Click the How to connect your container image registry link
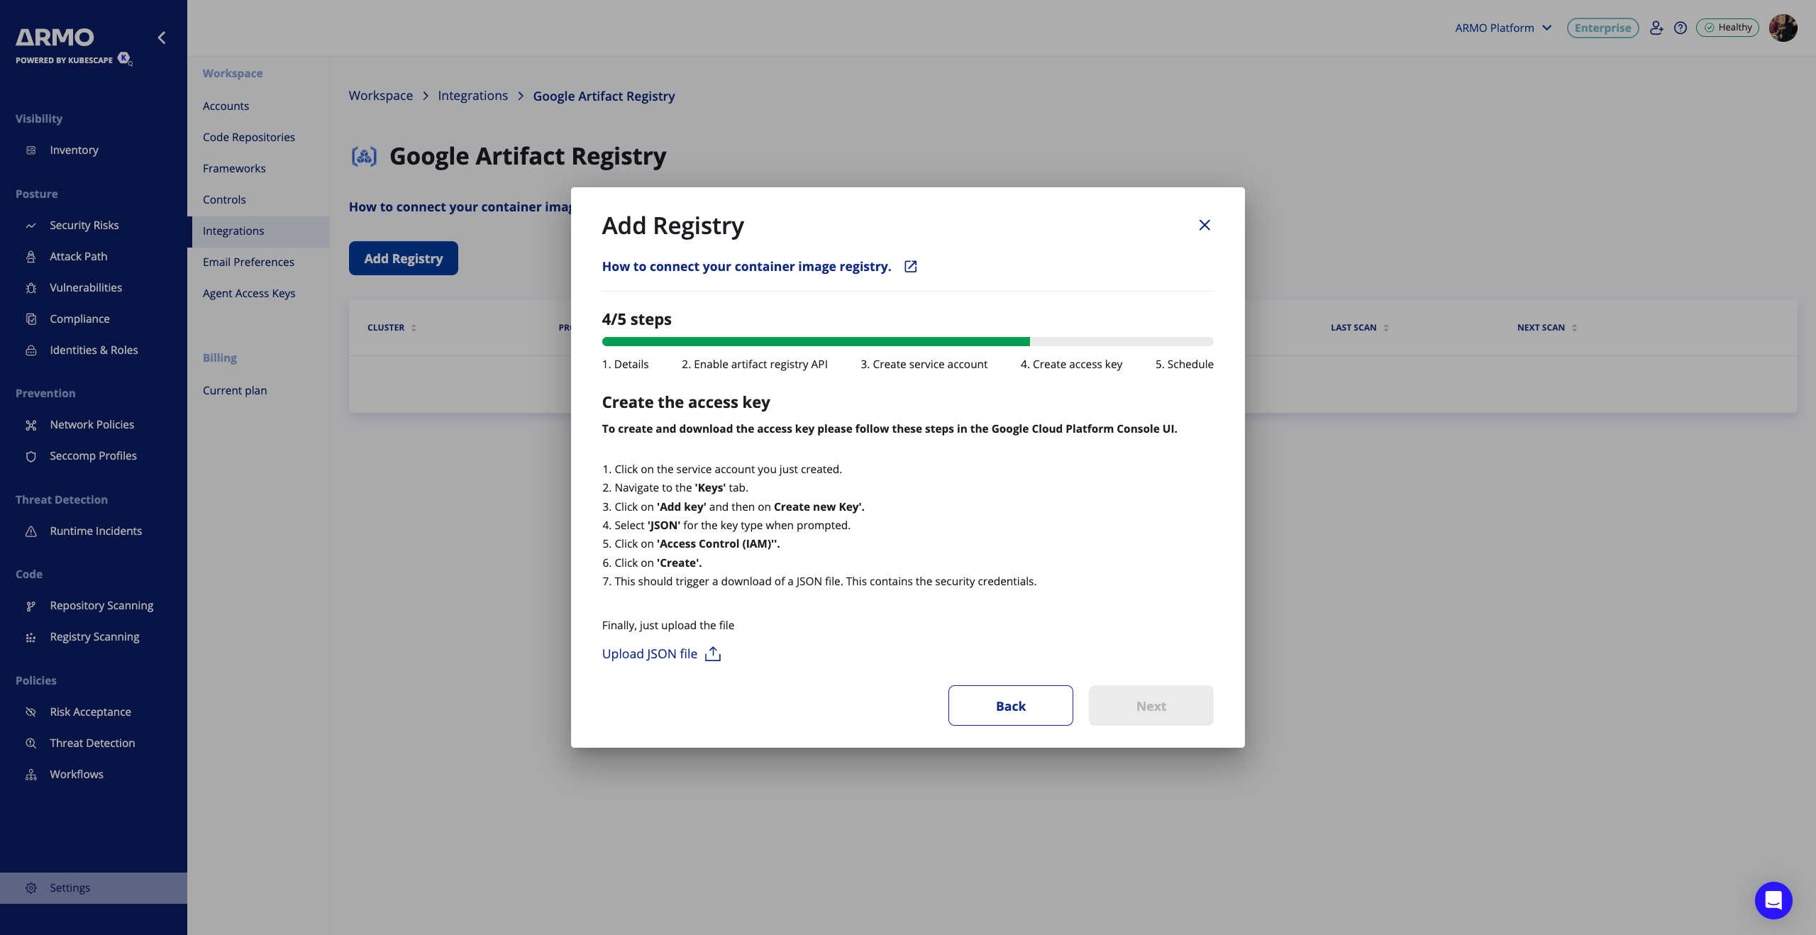The height and width of the screenshot is (935, 1816). tap(746, 267)
